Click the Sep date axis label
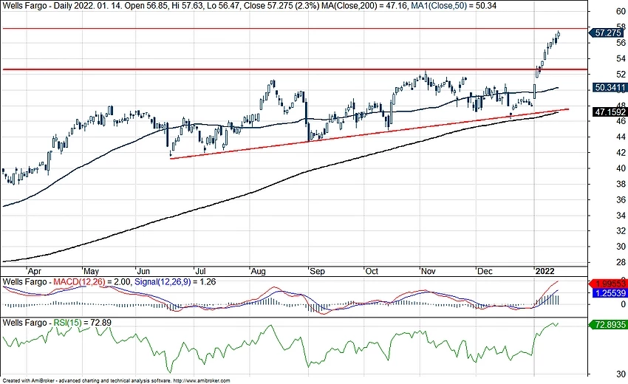The image size is (628, 384). coord(317,271)
